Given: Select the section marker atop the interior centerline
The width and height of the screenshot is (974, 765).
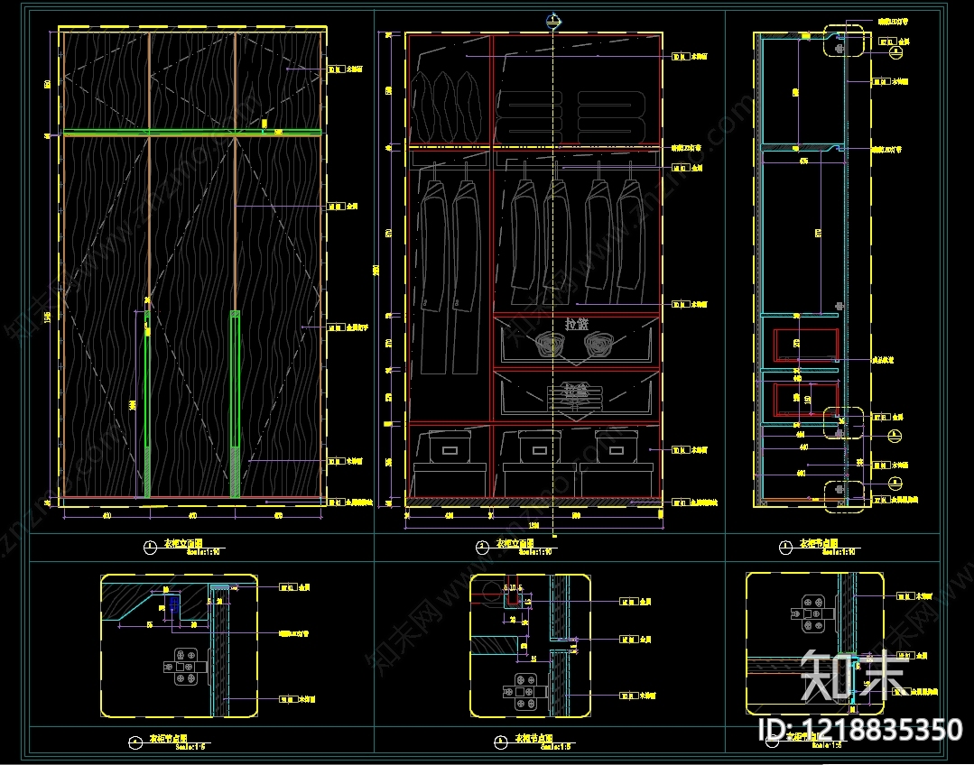Looking at the screenshot, I should pyautogui.click(x=552, y=22).
